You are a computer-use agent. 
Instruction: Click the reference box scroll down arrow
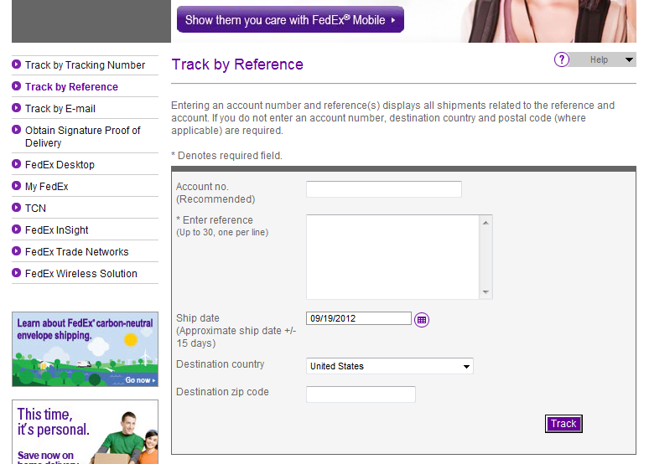point(486,292)
